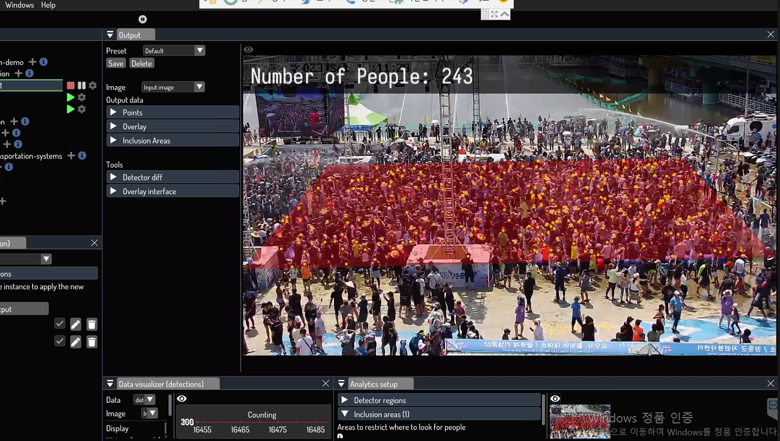Image resolution: width=780 pixels, height=441 pixels.
Task: Stop the running instance with red square
Action: click(71, 86)
